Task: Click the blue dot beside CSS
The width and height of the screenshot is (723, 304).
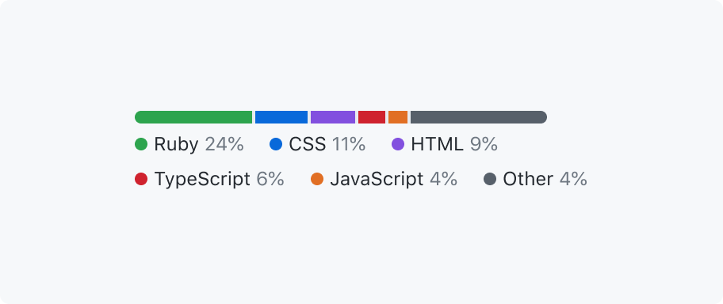Action: (x=276, y=144)
